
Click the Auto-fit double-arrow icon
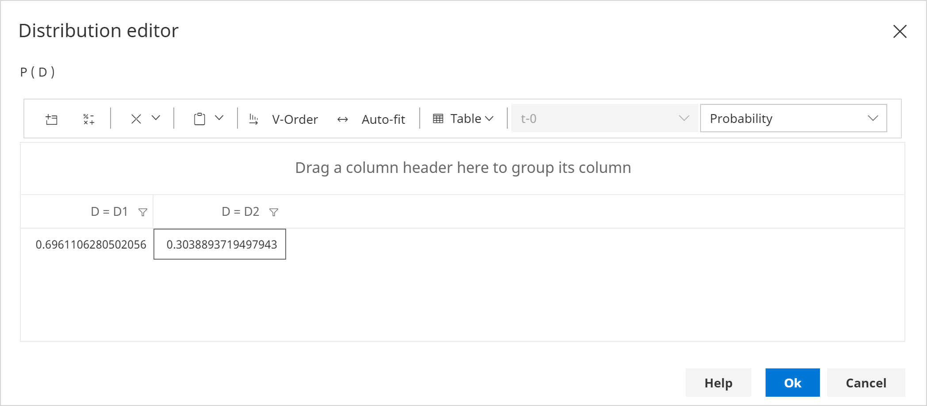(x=343, y=119)
